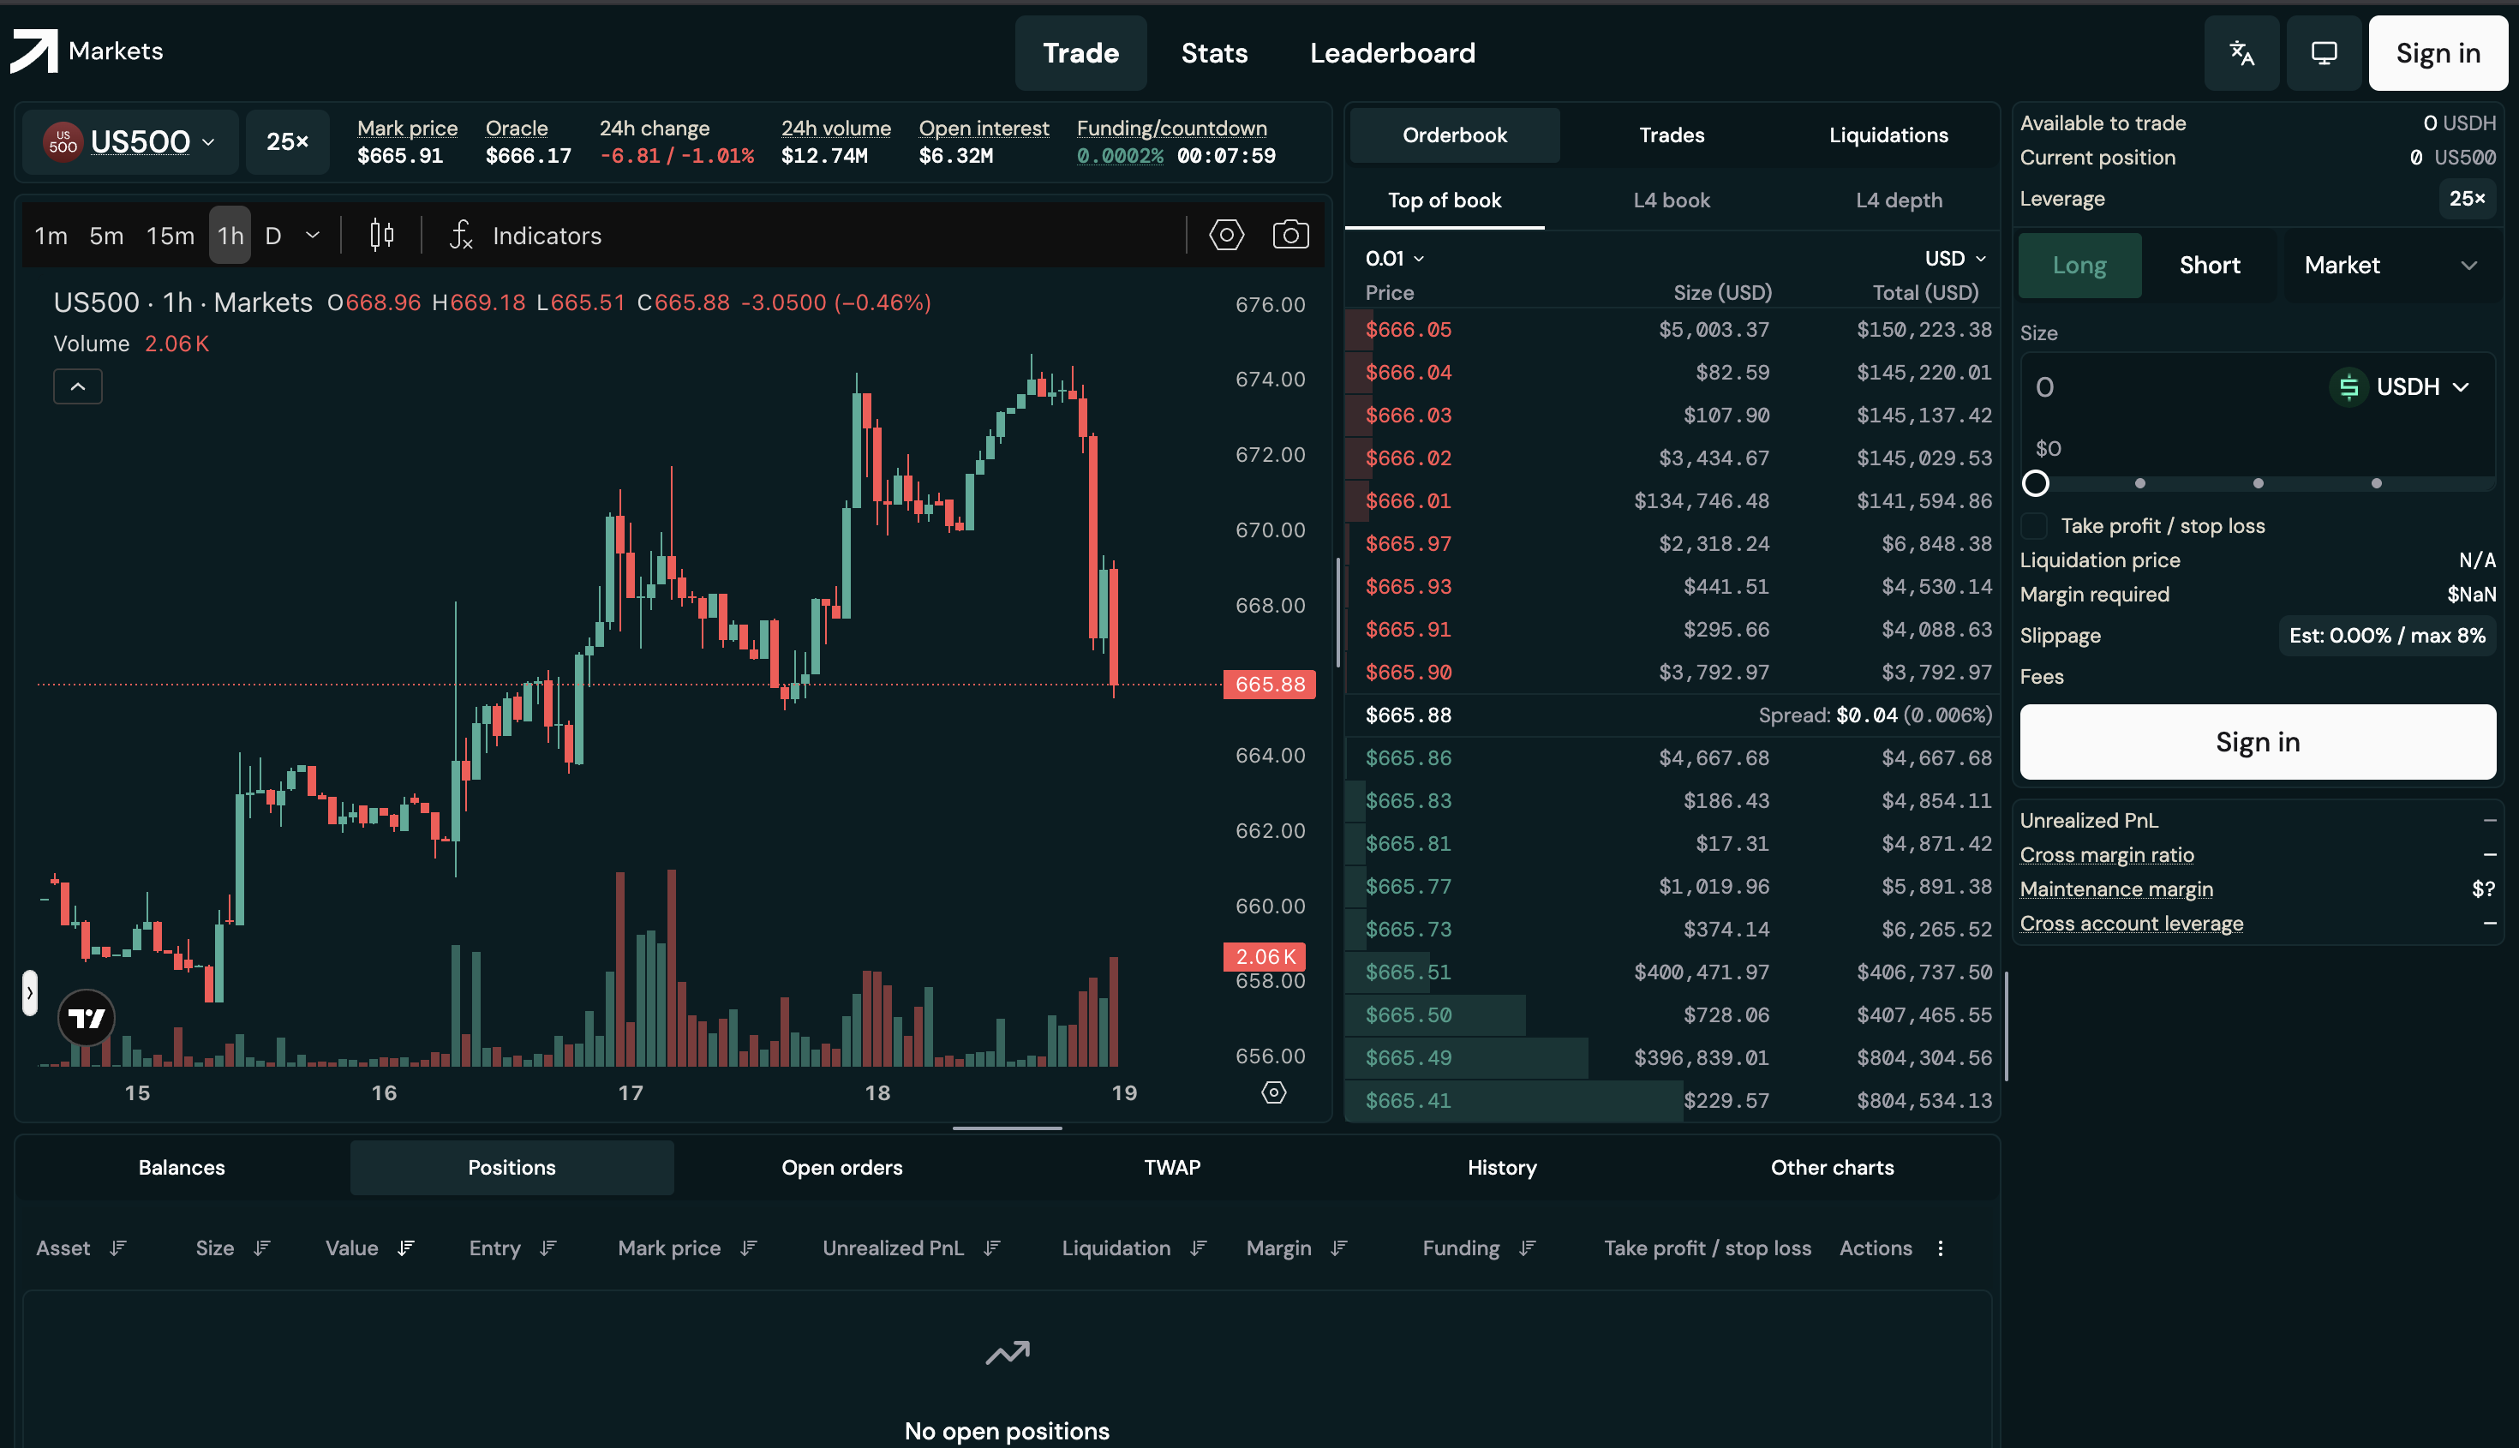Open the chart candlestick style icon
Image resolution: width=2519 pixels, height=1448 pixels.
click(x=382, y=236)
